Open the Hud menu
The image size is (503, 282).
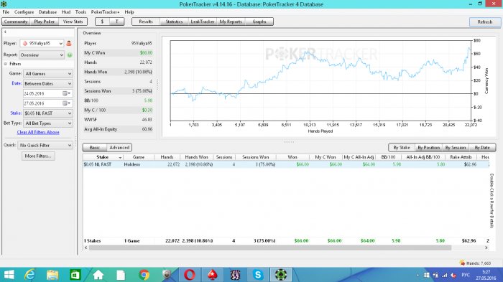pos(66,12)
